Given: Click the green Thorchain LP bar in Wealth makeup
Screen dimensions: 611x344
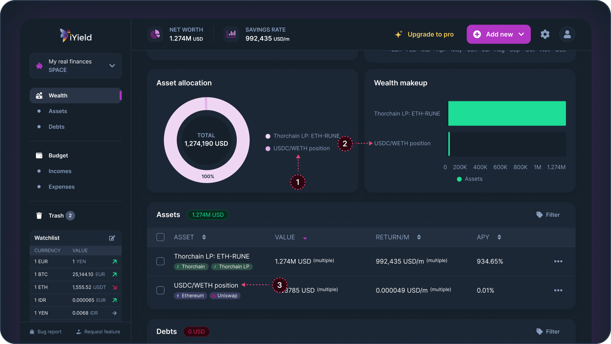Looking at the screenshot, I should tap(507, 114).
